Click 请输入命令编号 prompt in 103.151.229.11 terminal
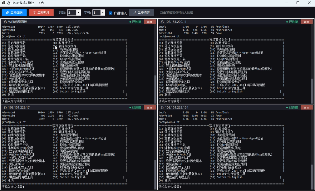Image resolution: width=315 pixels, height=191 pixels. (x=170, y=101)
